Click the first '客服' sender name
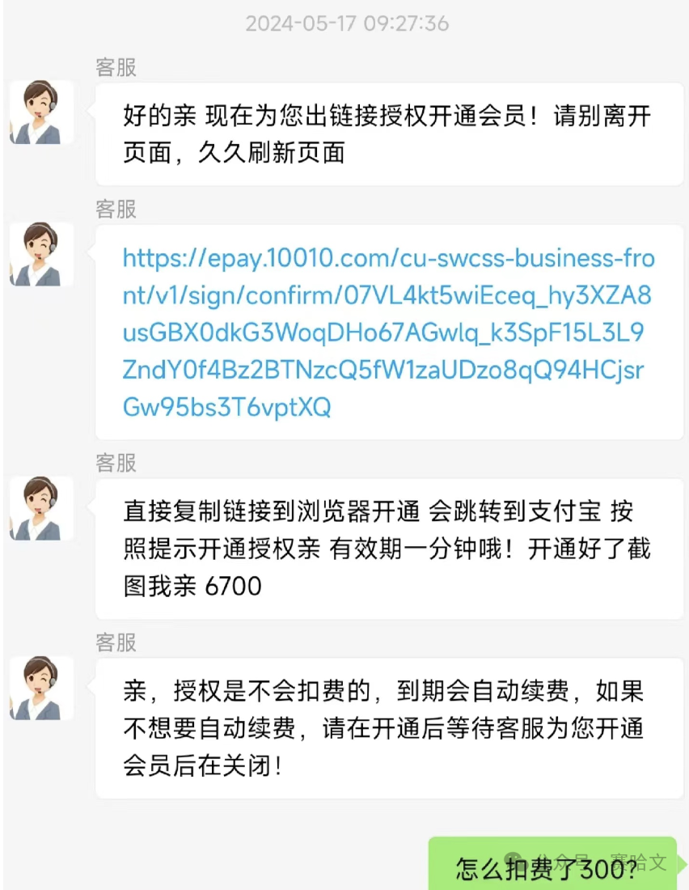This screenshot has width=689, height=890. (116, 67)
